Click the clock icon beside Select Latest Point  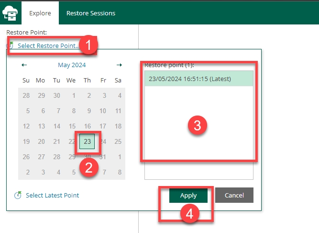pos(18,195)
